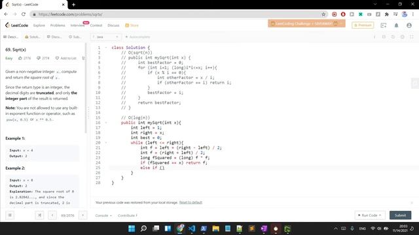This screenshot has width=419, height=235.
Task: Click the Contribute link
Action: pos(128,215)
